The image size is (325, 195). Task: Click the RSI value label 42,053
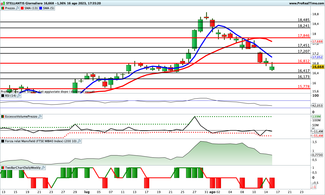[317, 106]
